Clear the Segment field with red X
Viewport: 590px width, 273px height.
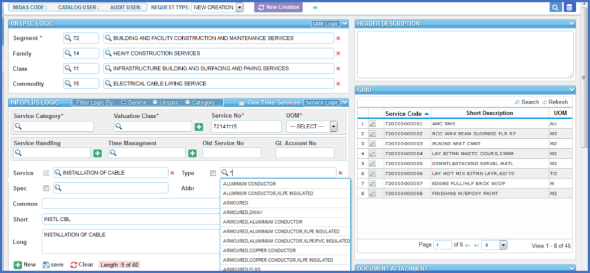pyautogui.click(x=338, y=38)
